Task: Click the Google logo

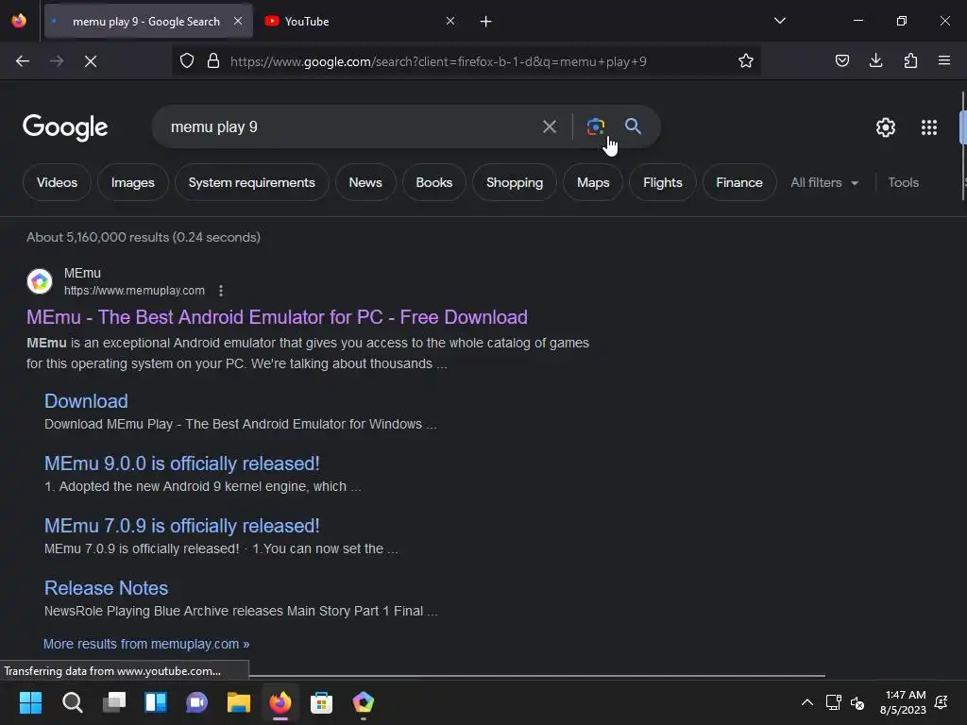Action: click(x=65, y=127)
